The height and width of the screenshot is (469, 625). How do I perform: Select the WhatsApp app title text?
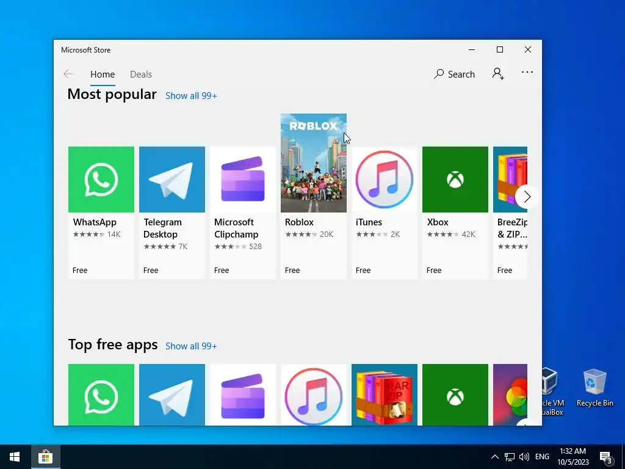(95, 222)
